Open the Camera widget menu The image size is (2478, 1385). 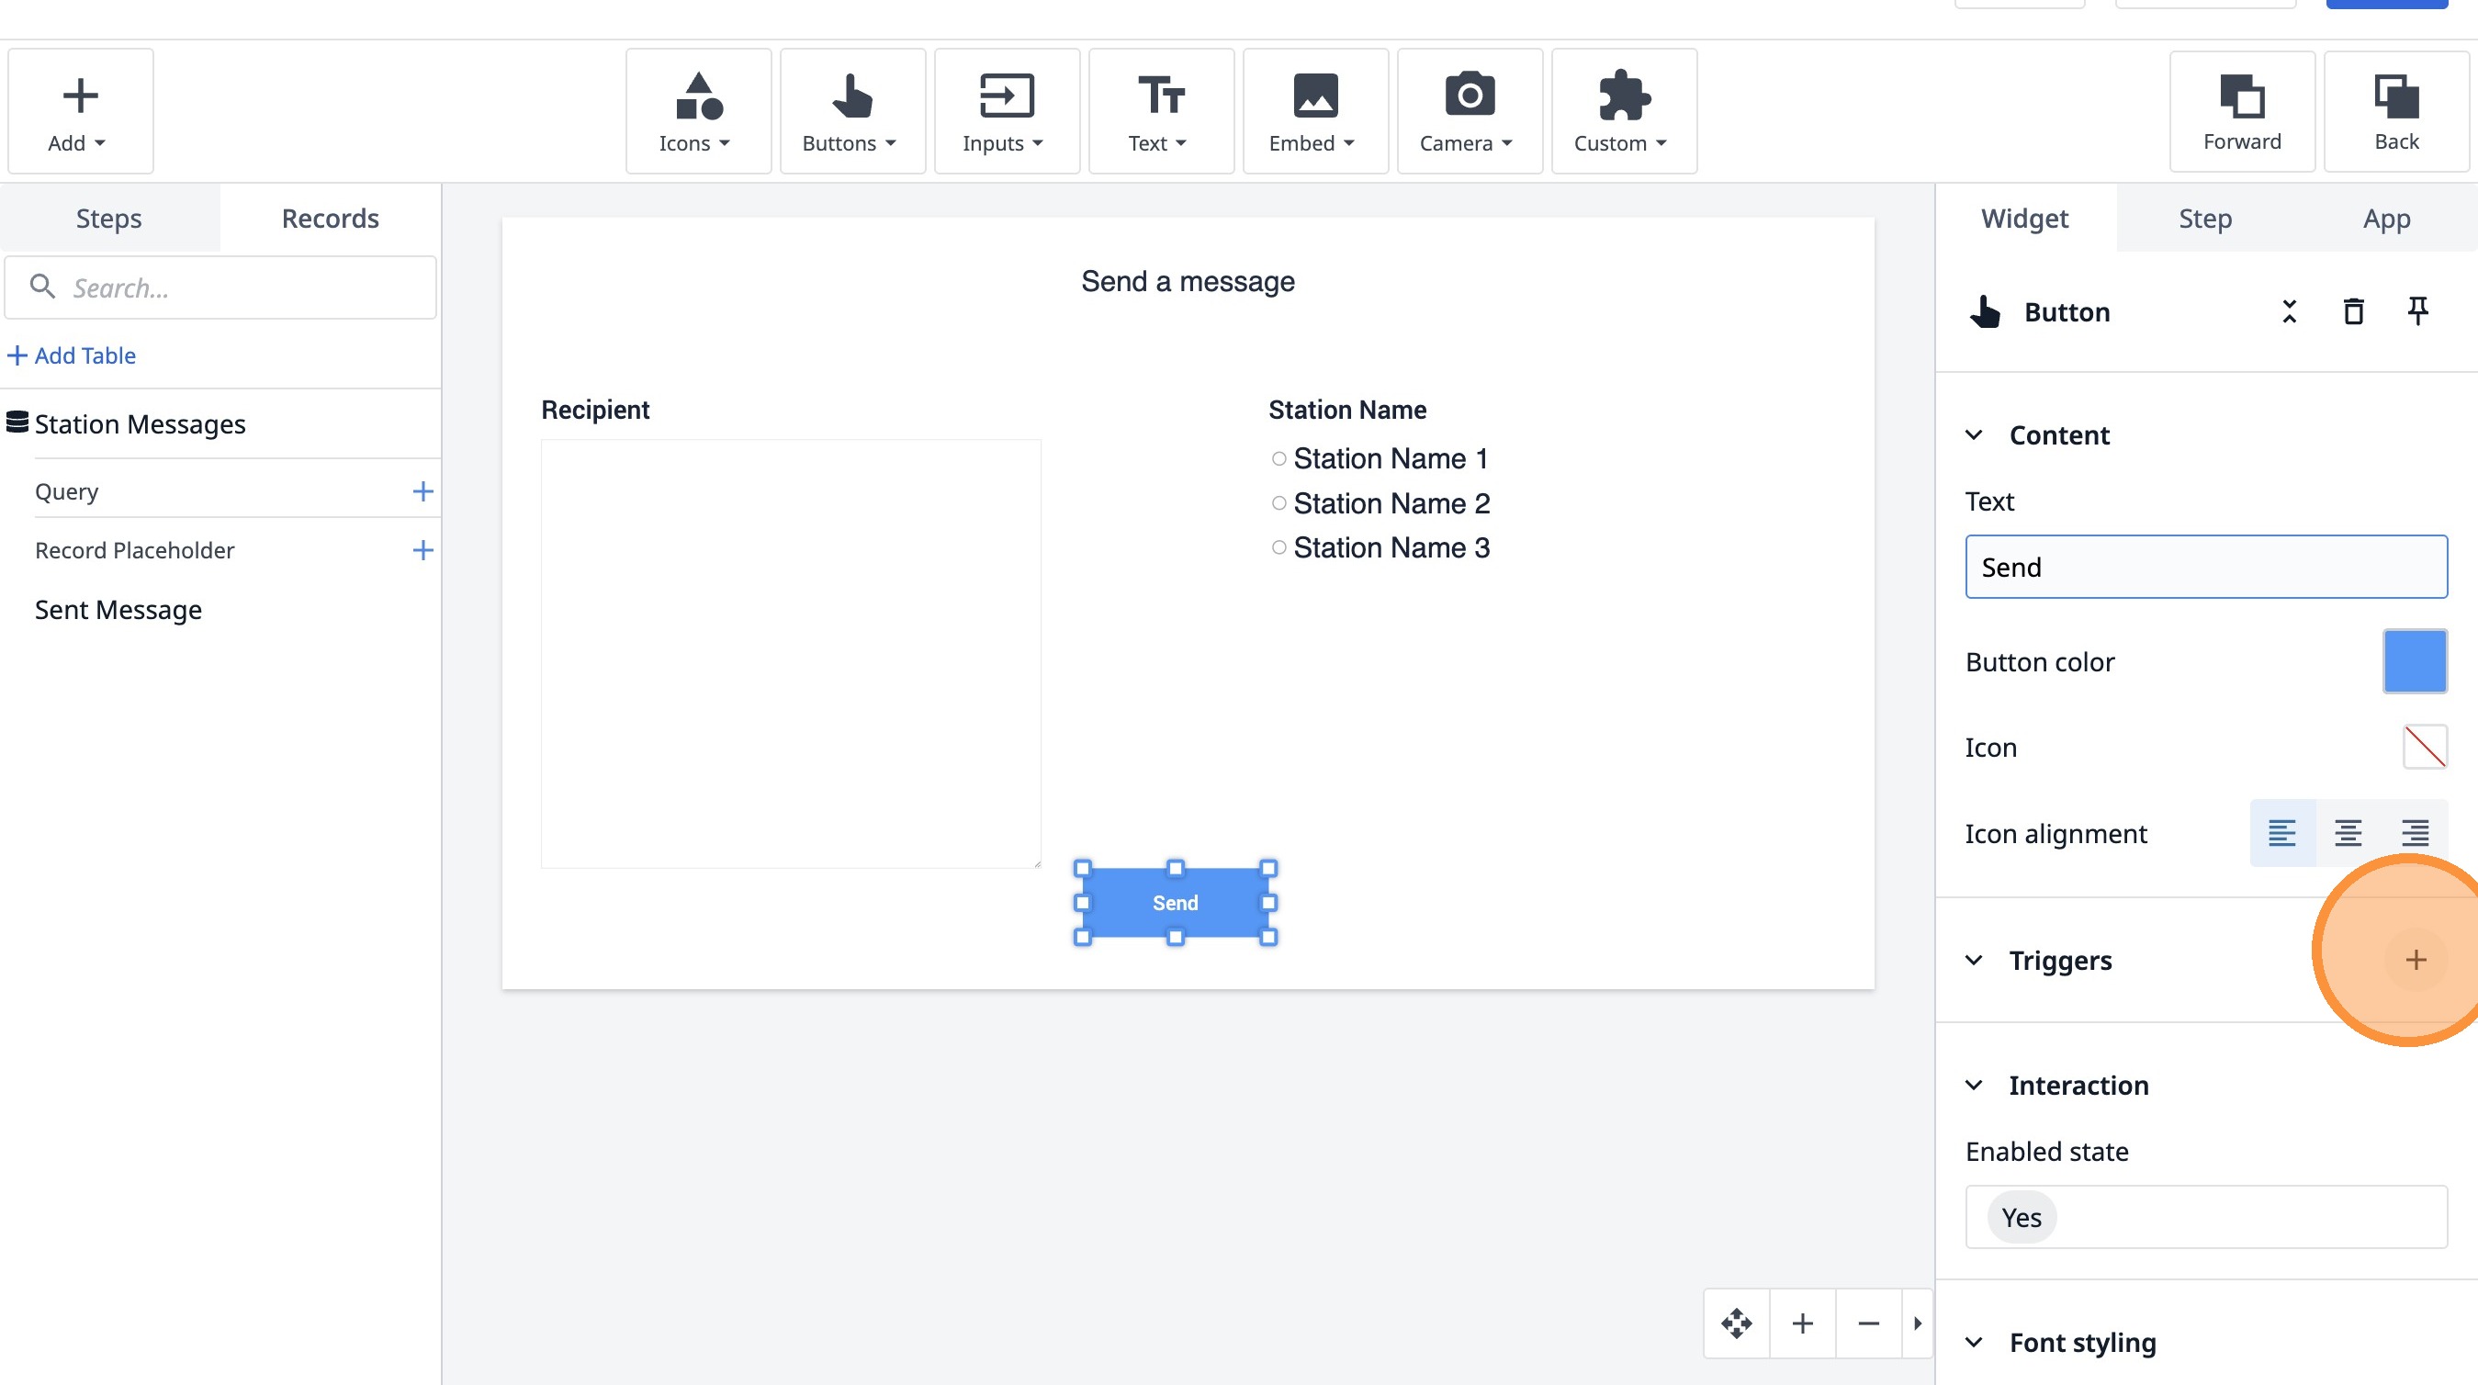(1469, 111)
